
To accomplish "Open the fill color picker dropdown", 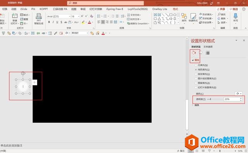I will point(239,94).
